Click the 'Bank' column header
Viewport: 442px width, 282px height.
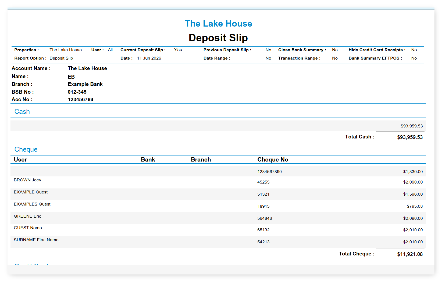click(148, 160)
